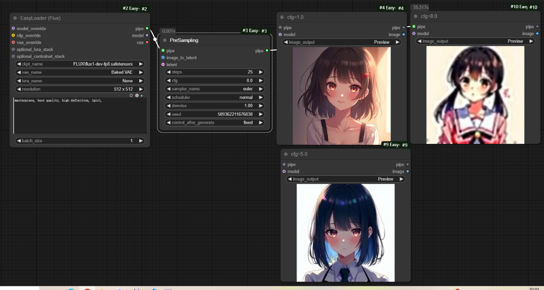Click the green pipe output port on EasyLoader
The width and height of the screenshot is (544, 290).
pos(147,28)
